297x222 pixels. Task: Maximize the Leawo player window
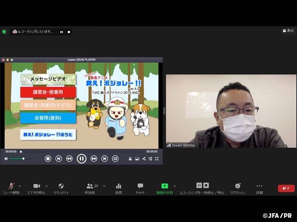point(12,60)
